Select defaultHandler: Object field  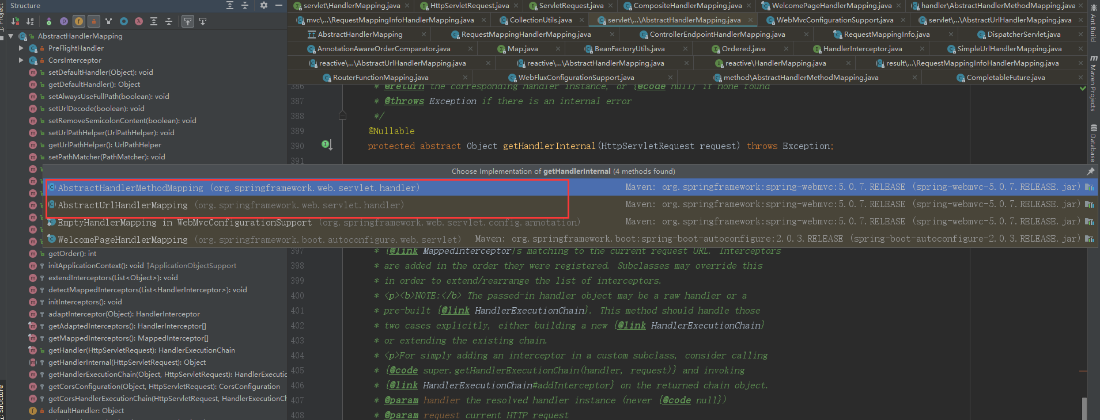point(86,411)
